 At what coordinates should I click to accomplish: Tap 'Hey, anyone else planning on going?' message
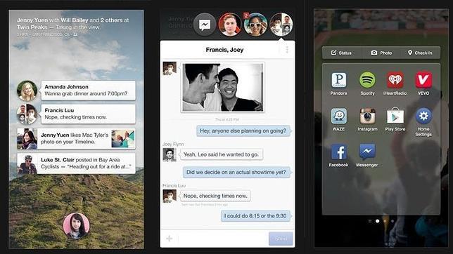pos(243,131)
